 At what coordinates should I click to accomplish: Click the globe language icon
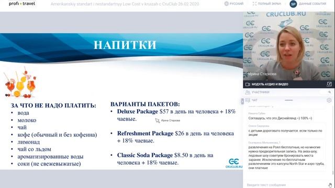click(x=226, y=4)
